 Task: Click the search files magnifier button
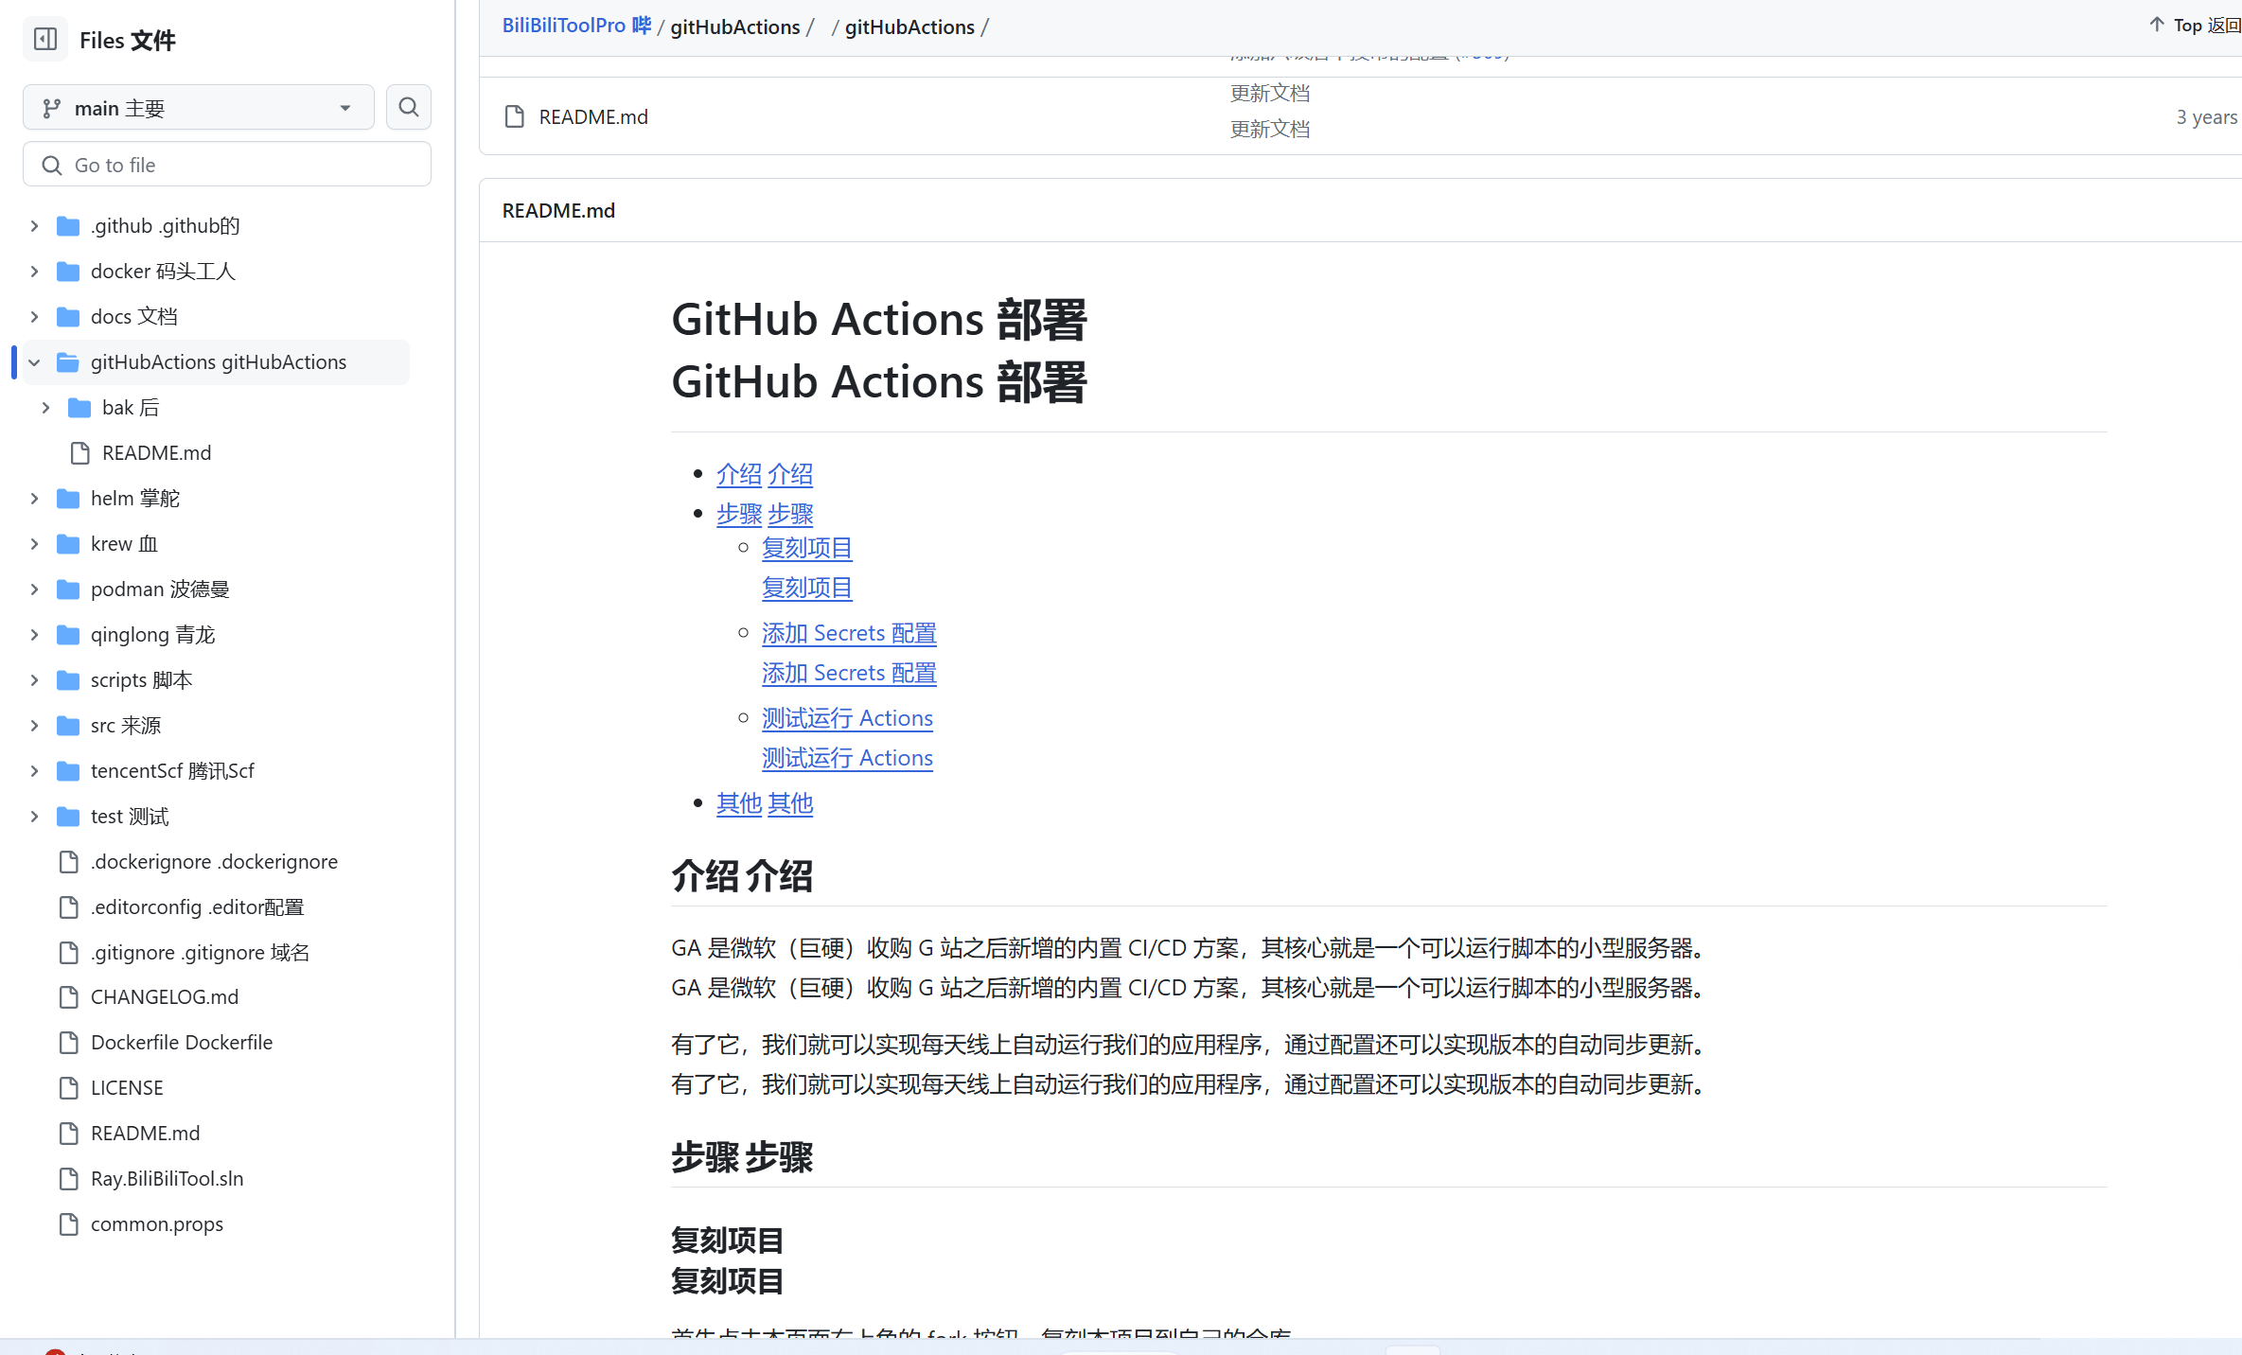click(x=408, y=107)
